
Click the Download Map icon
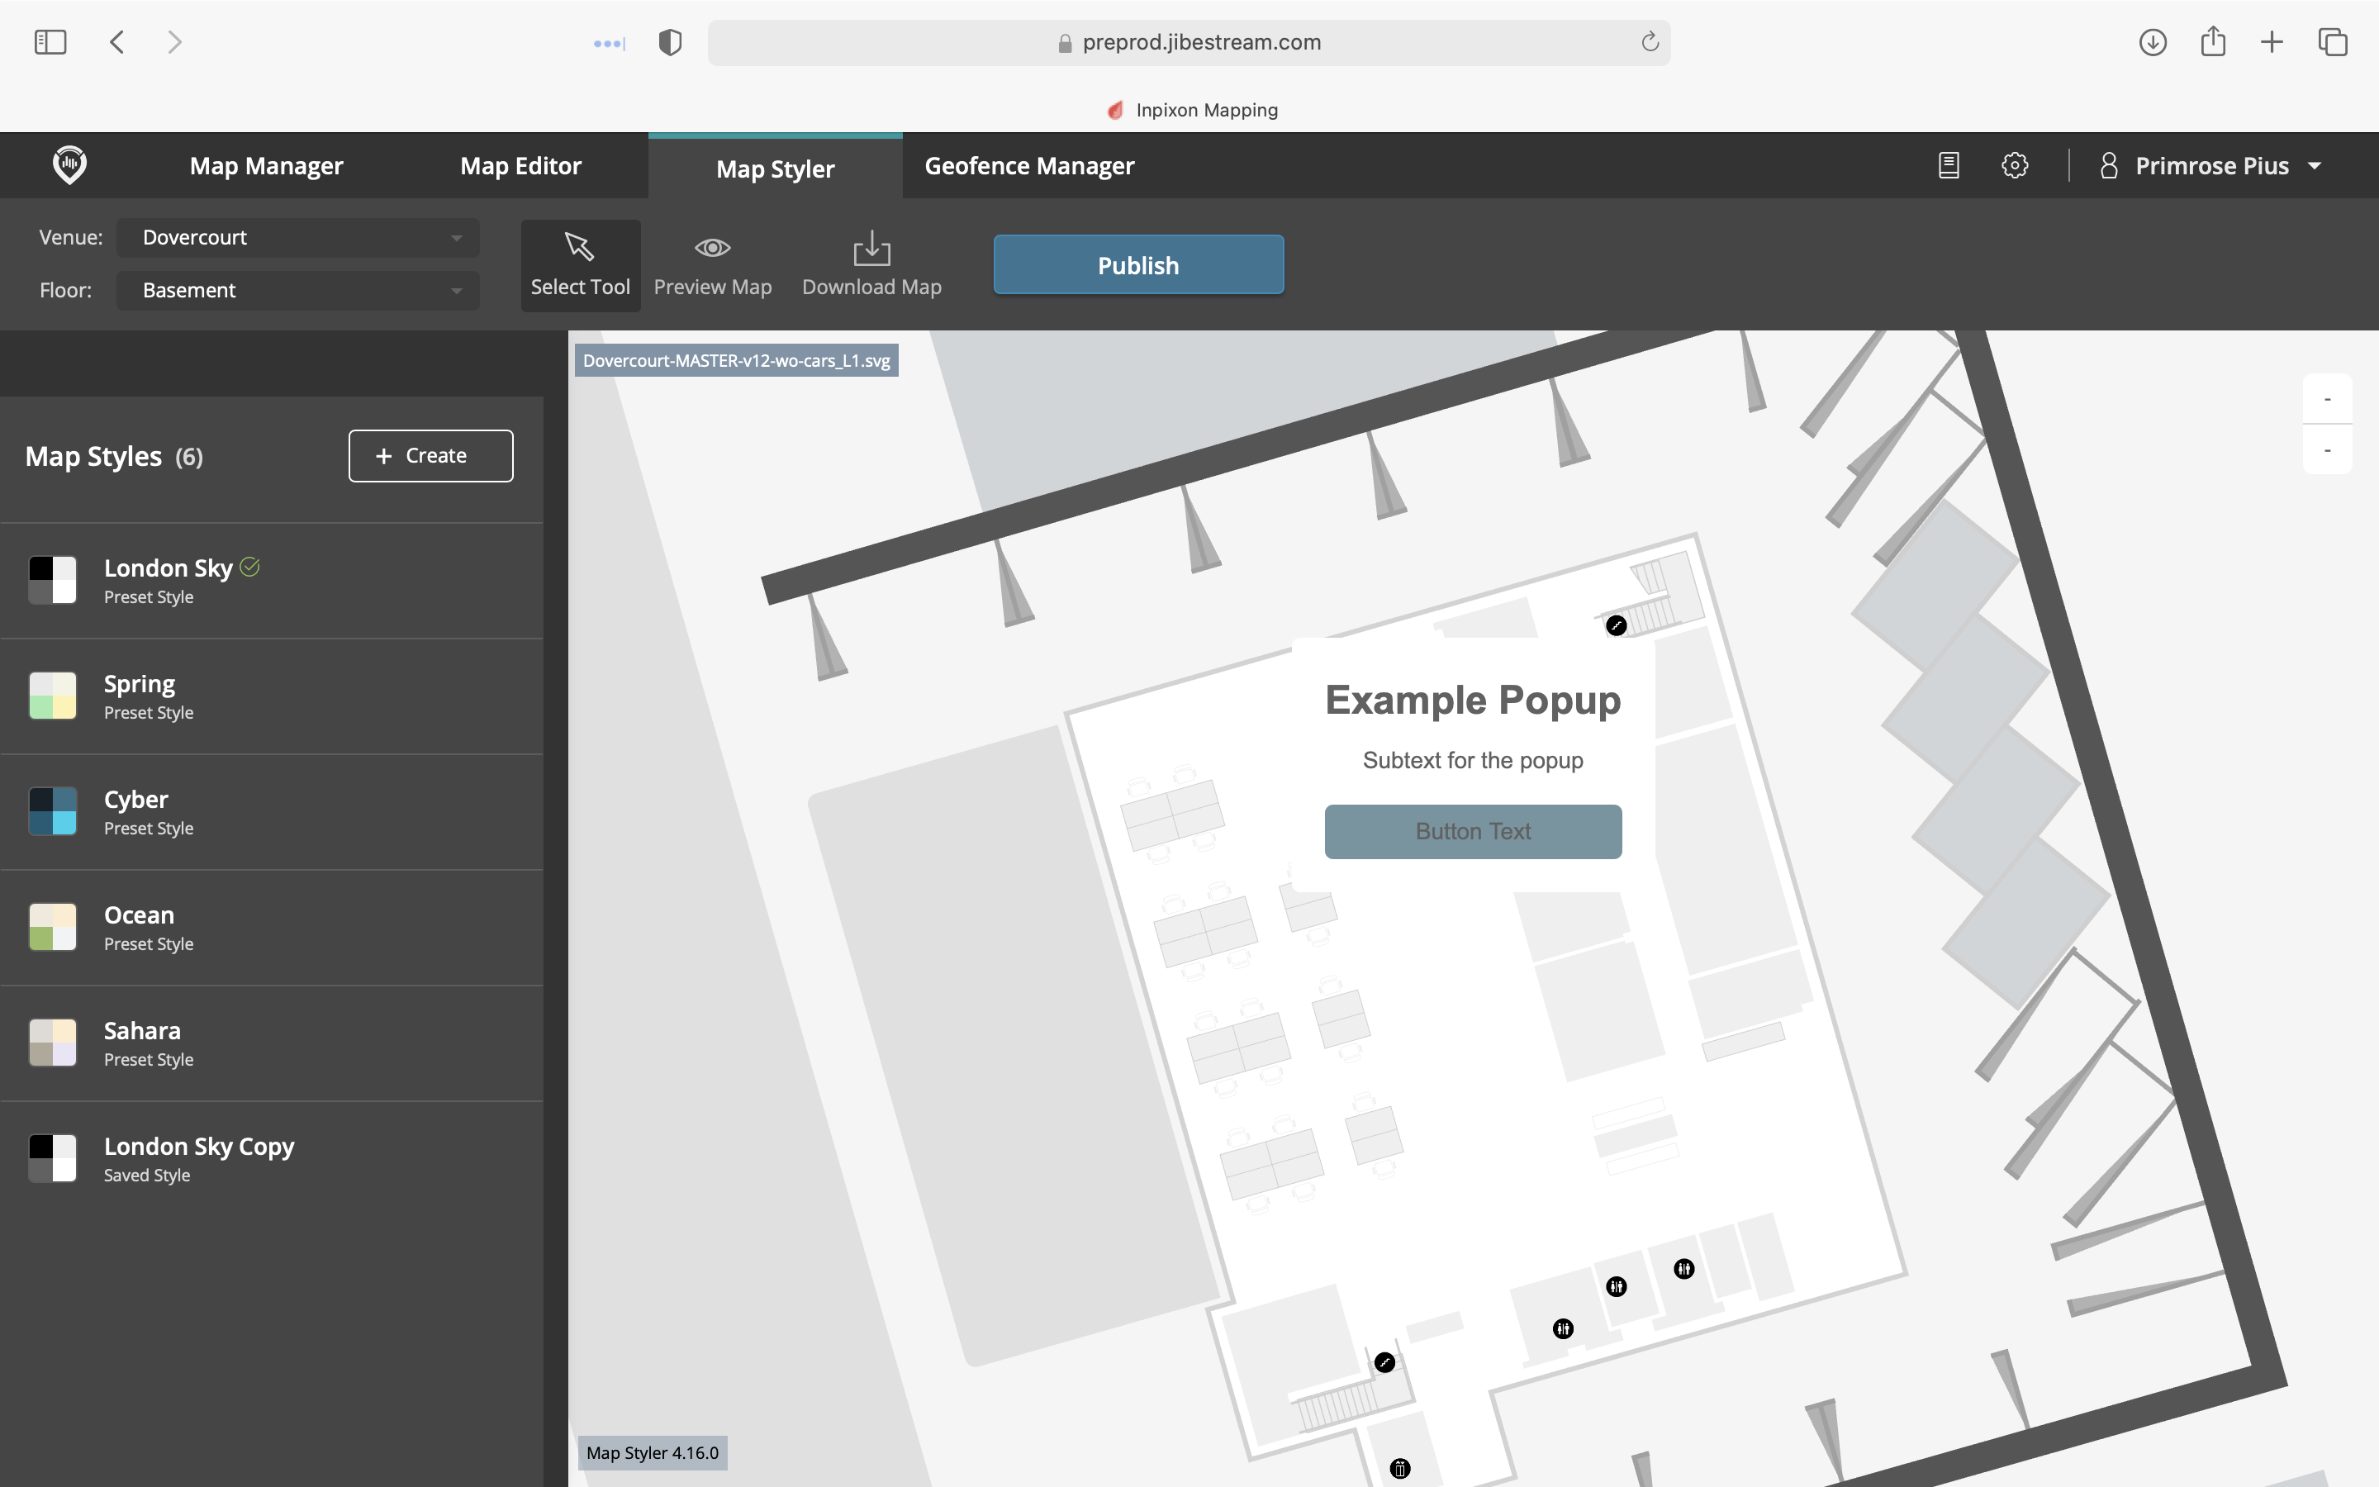[870, 249]
